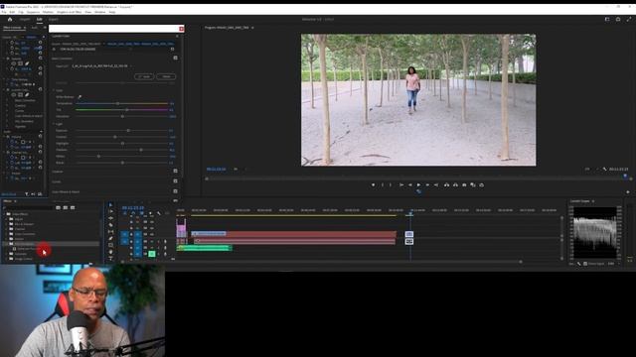Open the Help menu
The width and height of the screenshot is (636, 357).
[x=112, y=12]
